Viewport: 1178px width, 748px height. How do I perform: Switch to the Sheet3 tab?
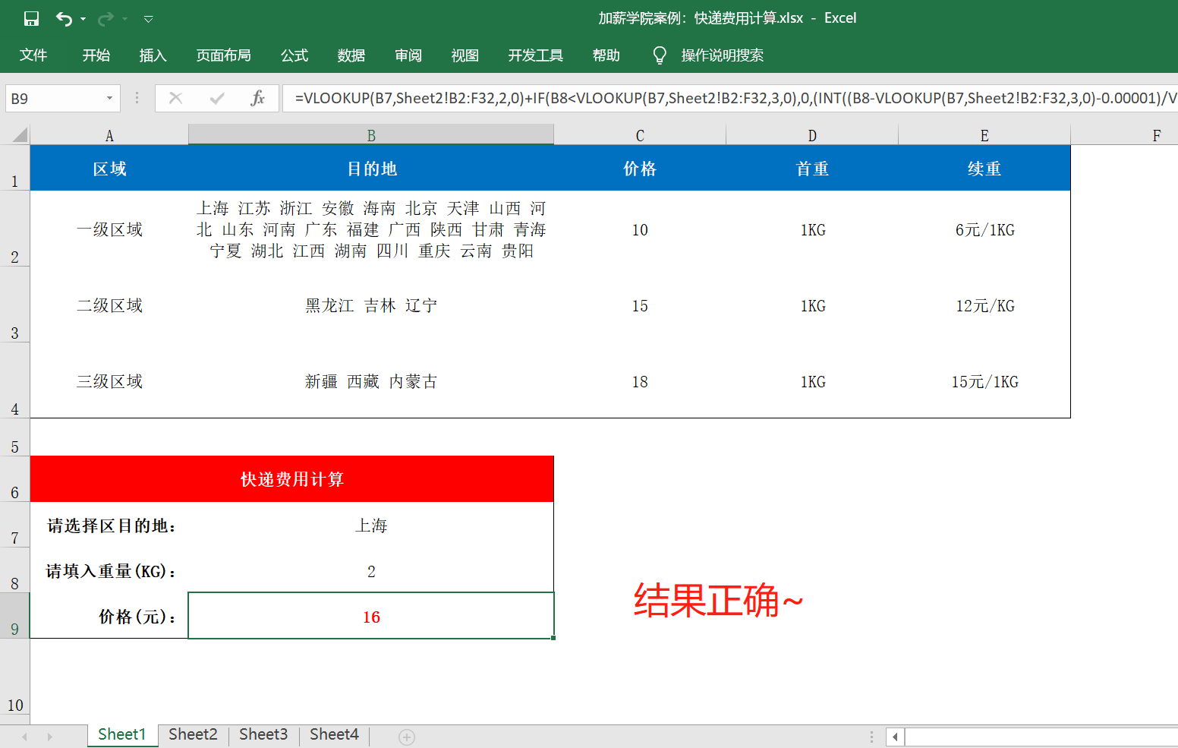(x=263, y=734)
